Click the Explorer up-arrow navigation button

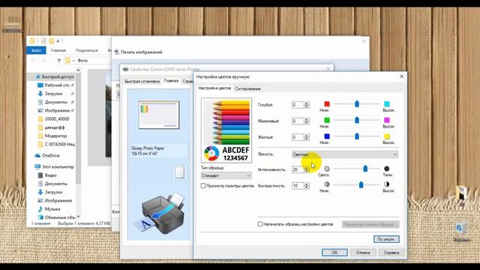(x=58, y=61)
